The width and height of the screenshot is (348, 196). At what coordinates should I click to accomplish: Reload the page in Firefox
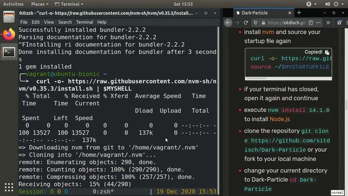coord(246,23)
